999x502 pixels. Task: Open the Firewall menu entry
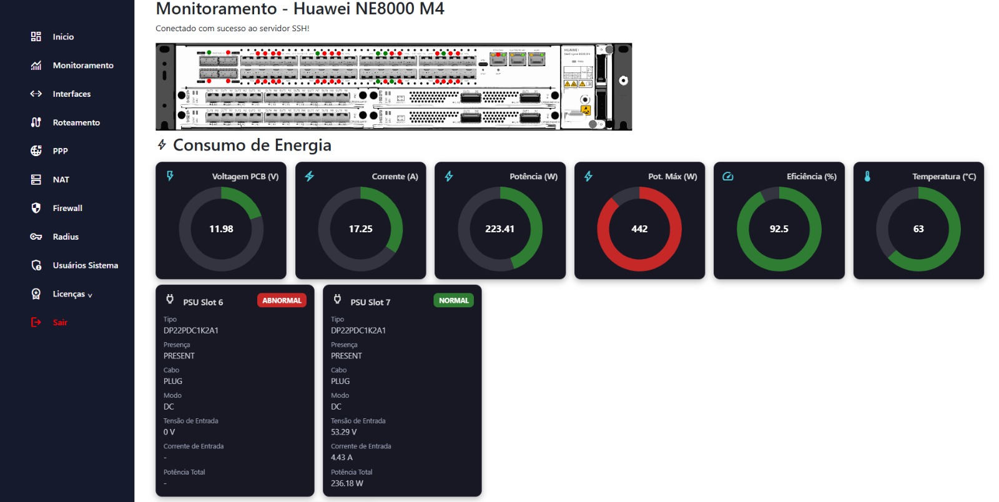click(67, 208)
